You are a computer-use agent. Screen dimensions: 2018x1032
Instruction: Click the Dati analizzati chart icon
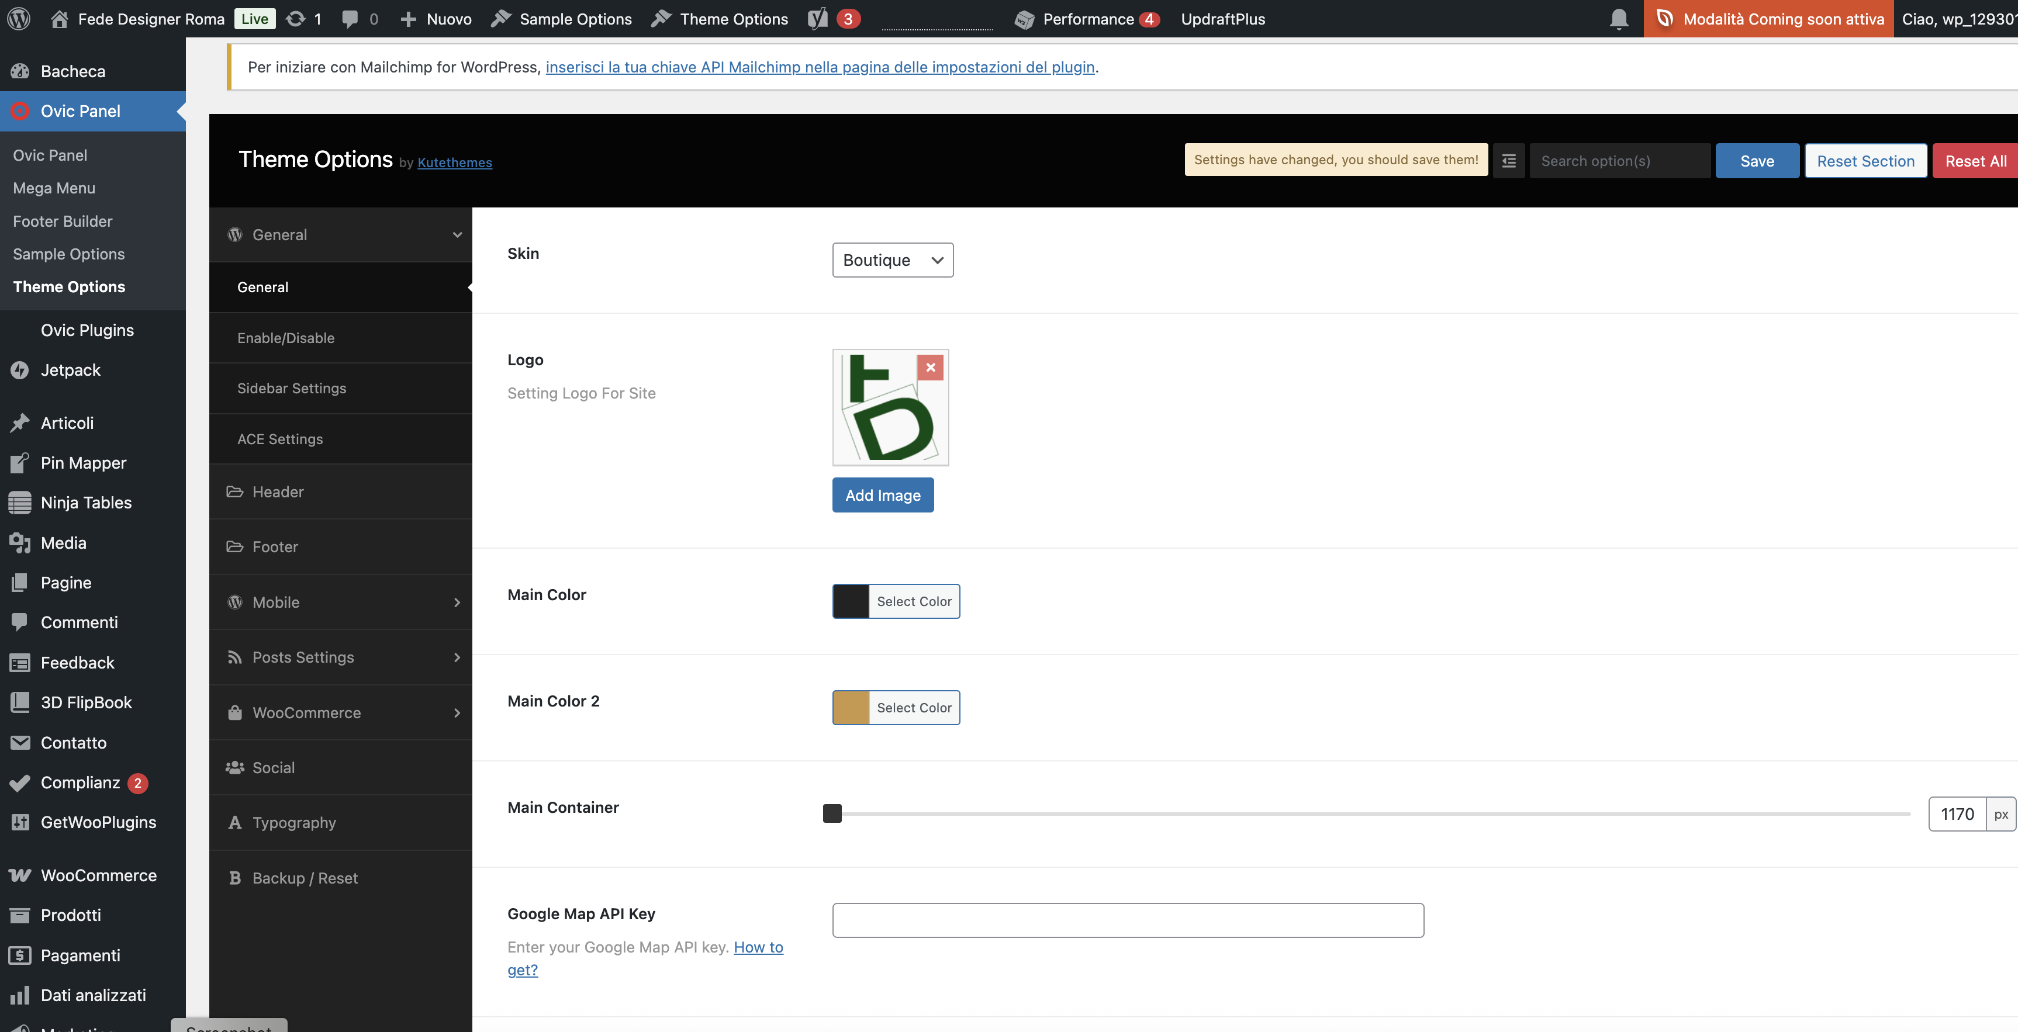click(x=20, y=995)
